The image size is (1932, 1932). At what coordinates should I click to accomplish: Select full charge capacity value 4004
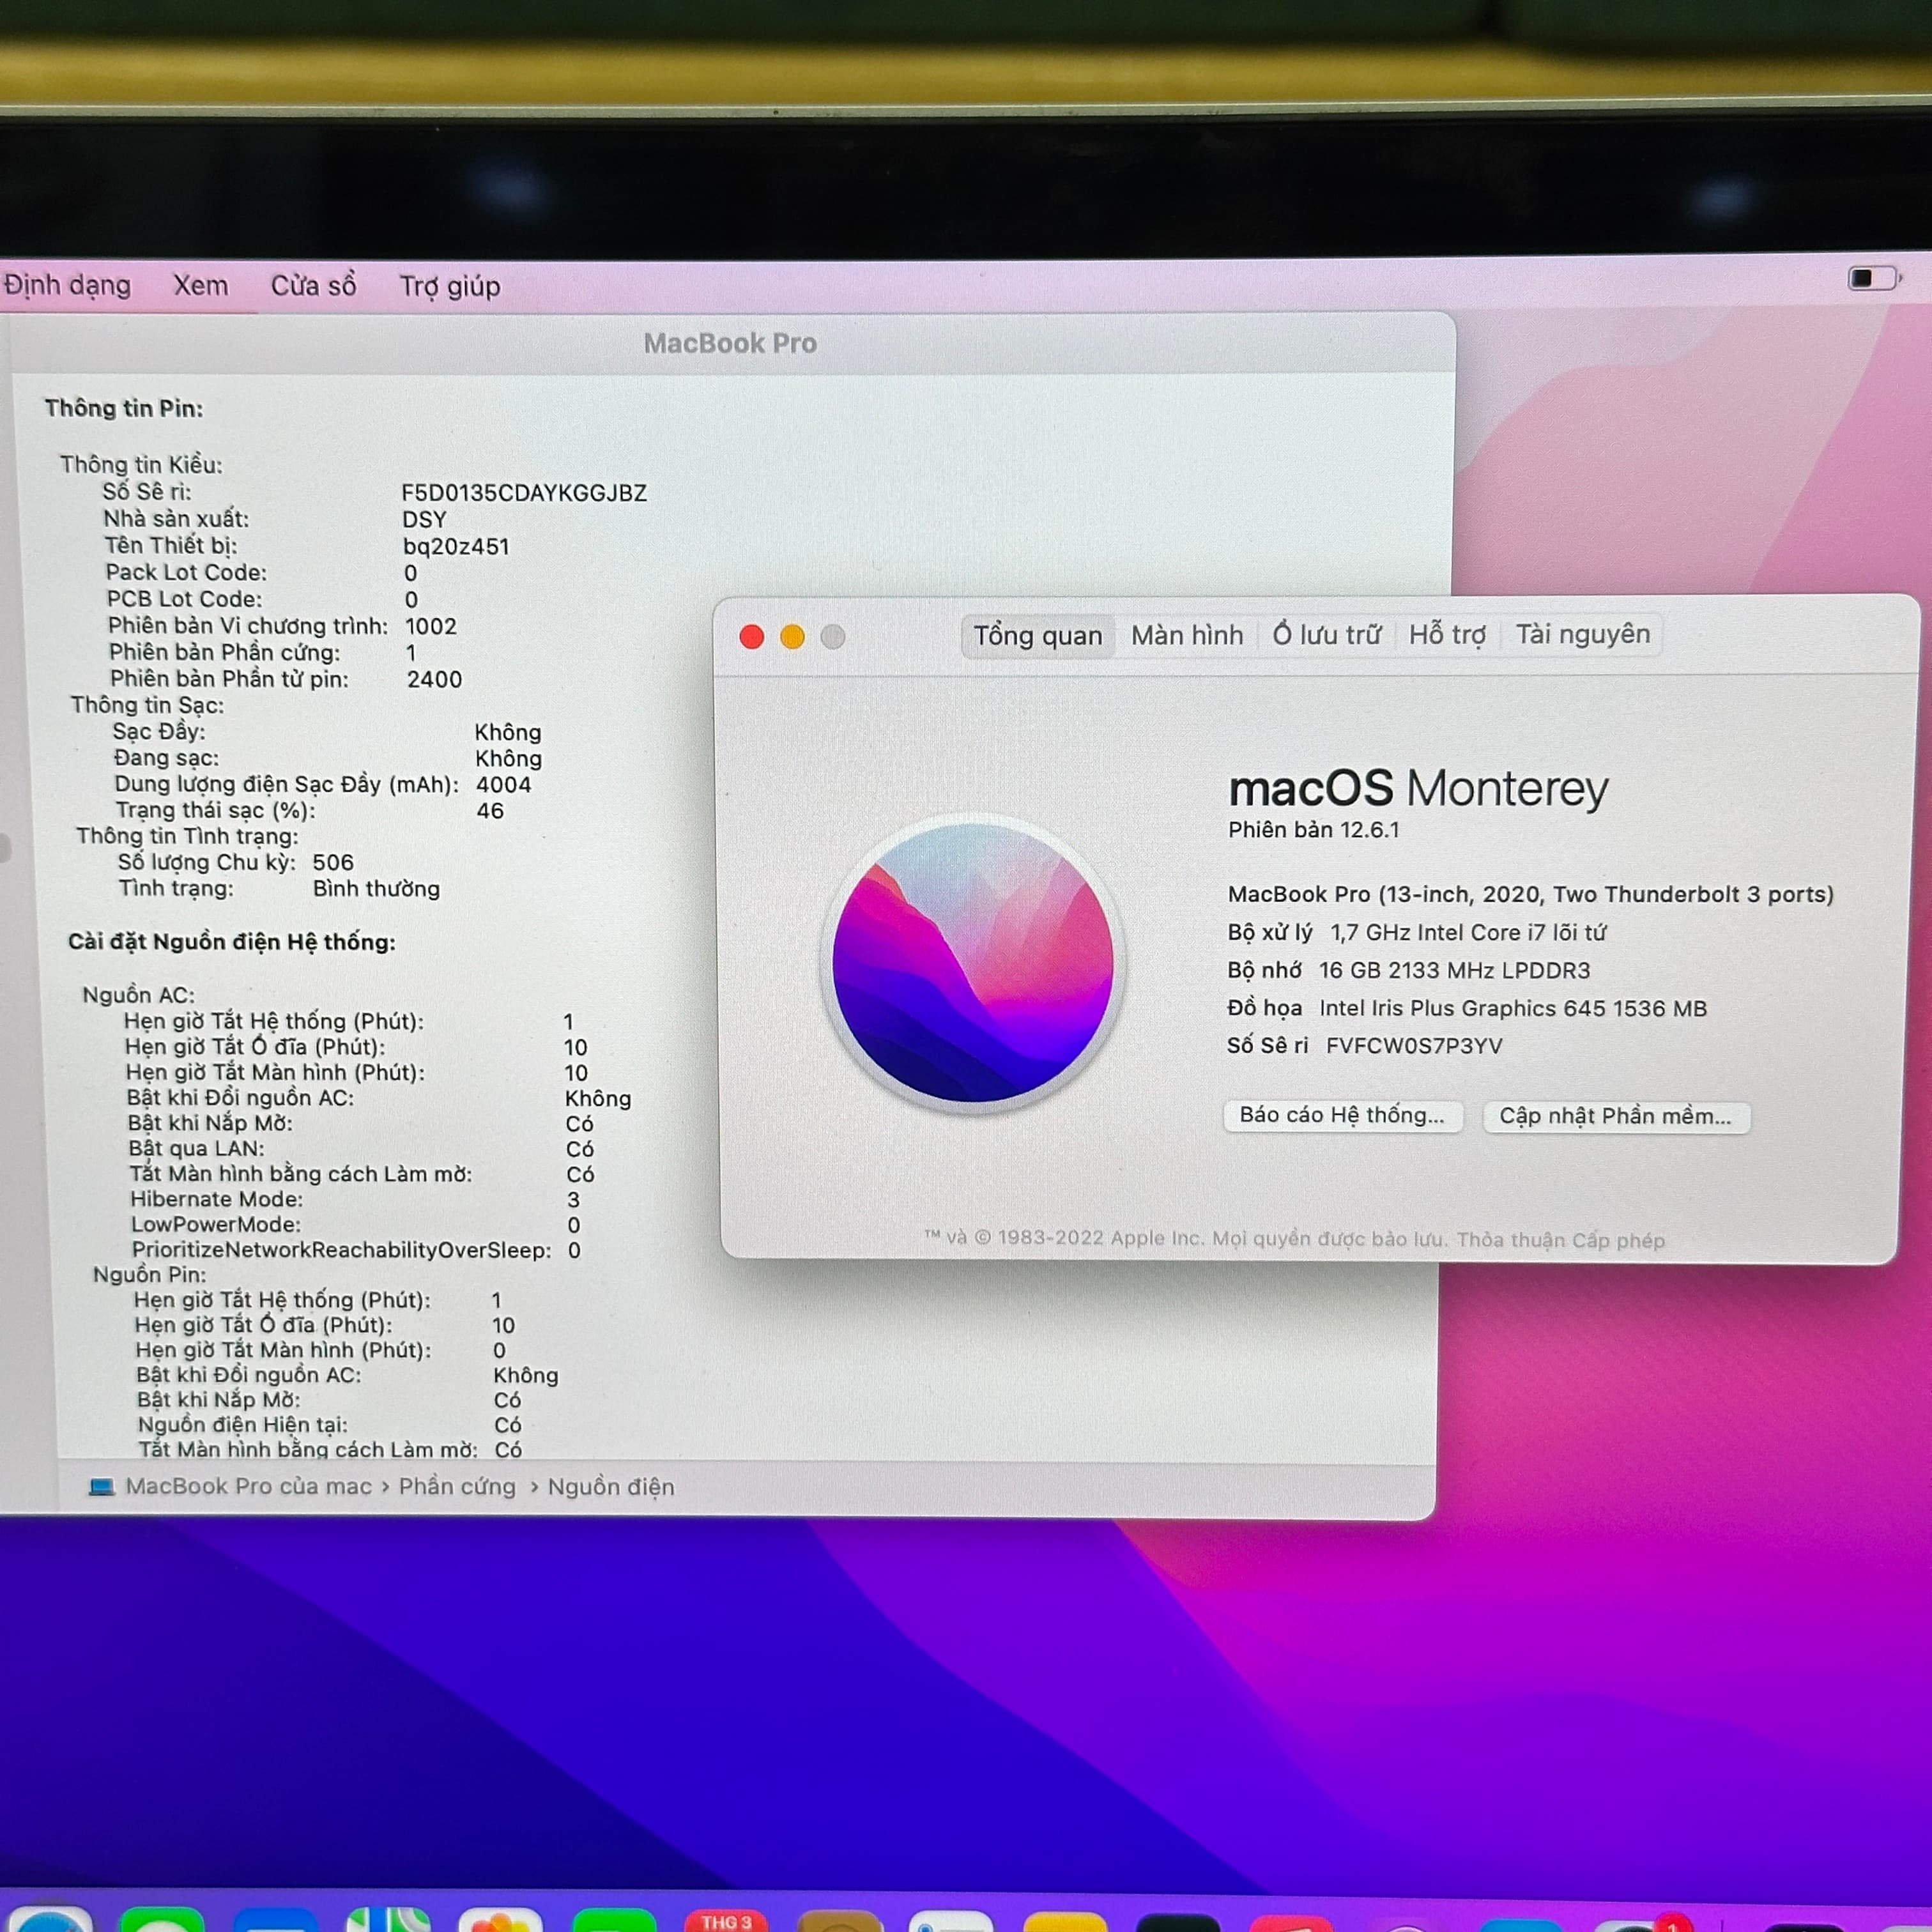point(503,785)
